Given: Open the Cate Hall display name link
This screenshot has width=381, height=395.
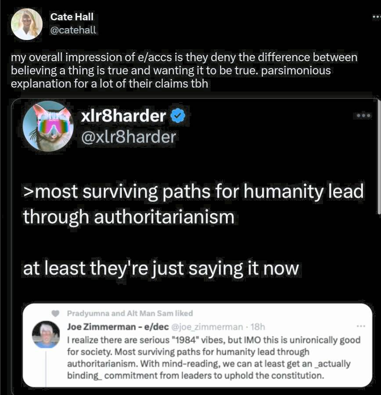Looking at the screenshot, I should point(72,17).
